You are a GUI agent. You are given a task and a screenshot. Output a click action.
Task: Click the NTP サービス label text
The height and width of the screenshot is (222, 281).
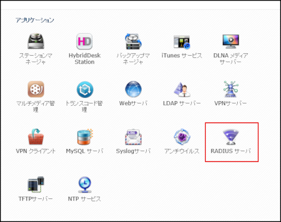84,199
